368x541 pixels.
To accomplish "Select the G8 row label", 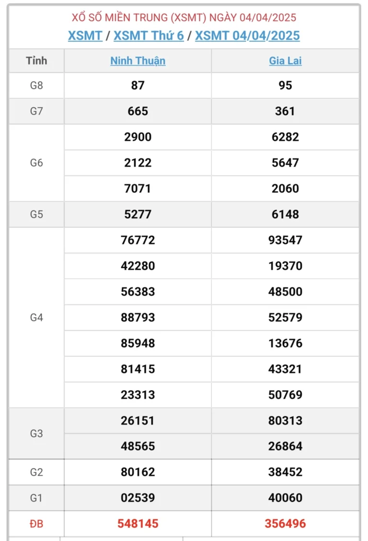I will (x=36, y=85).
